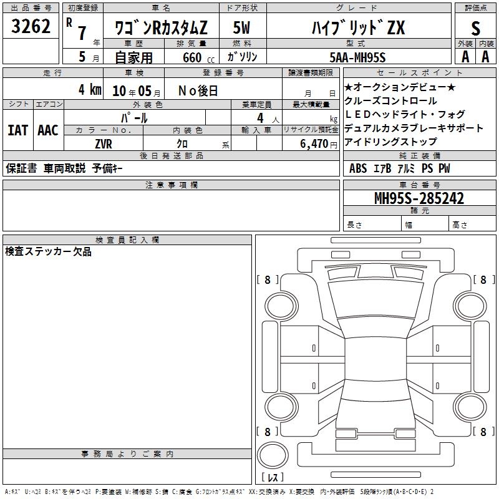Click inspector note 検査ステッカー欠品
This screenshot has width=499, height=499.
click(x=49, y=251)
